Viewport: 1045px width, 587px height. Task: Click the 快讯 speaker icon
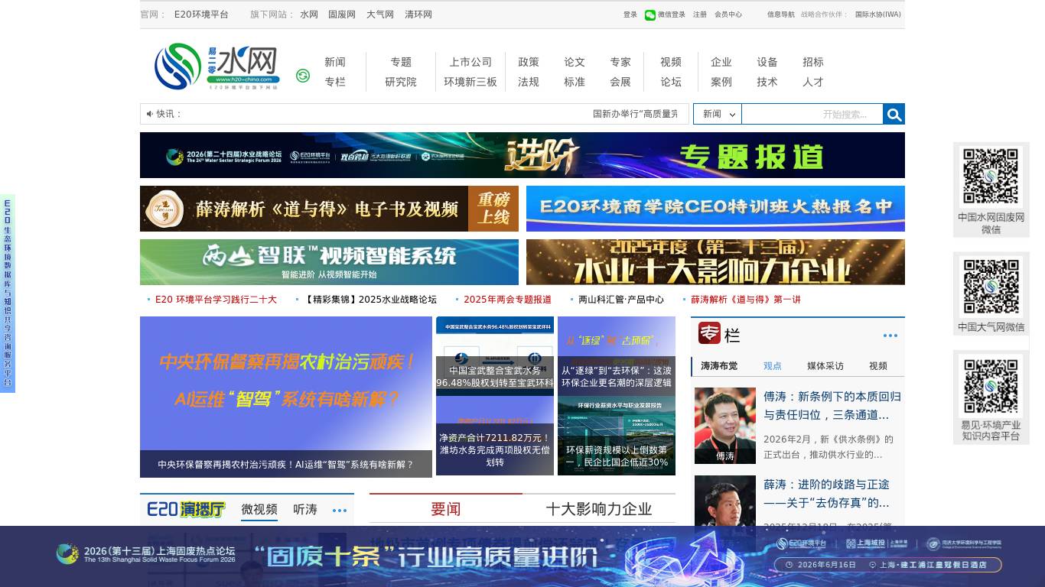click(x=150, y=114)
